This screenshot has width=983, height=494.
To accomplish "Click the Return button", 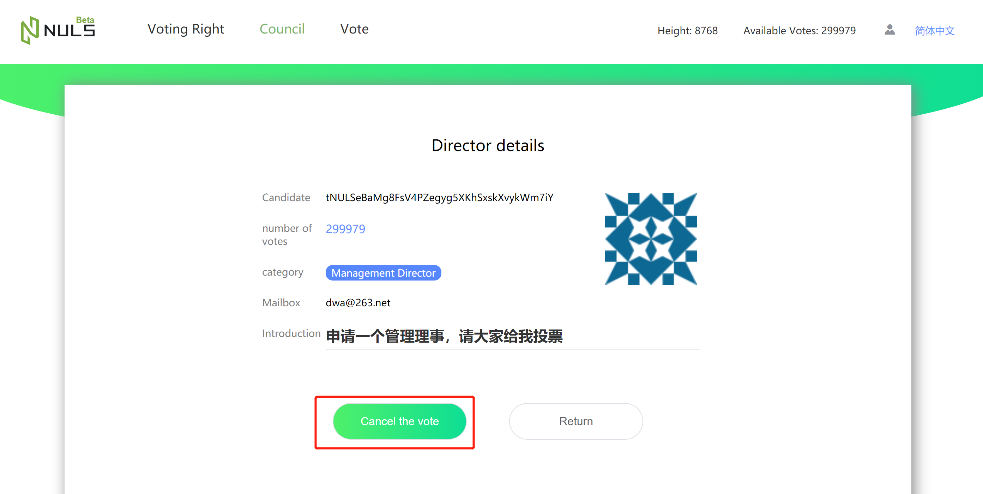I will pos(576,421).
